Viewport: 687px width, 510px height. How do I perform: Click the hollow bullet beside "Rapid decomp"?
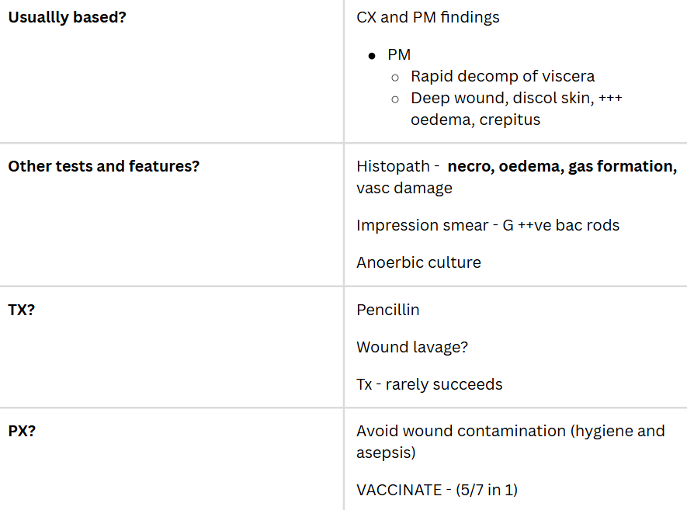395,77
